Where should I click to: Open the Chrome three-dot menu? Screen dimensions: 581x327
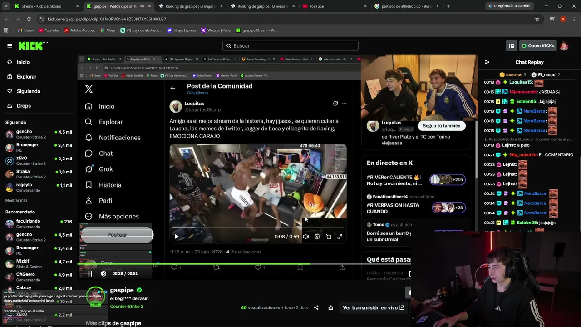[574, 19]
